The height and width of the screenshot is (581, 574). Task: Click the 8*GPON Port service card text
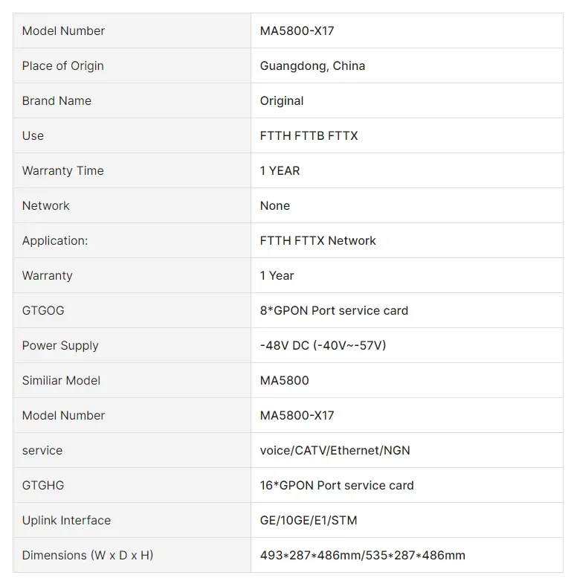[334, 310]
